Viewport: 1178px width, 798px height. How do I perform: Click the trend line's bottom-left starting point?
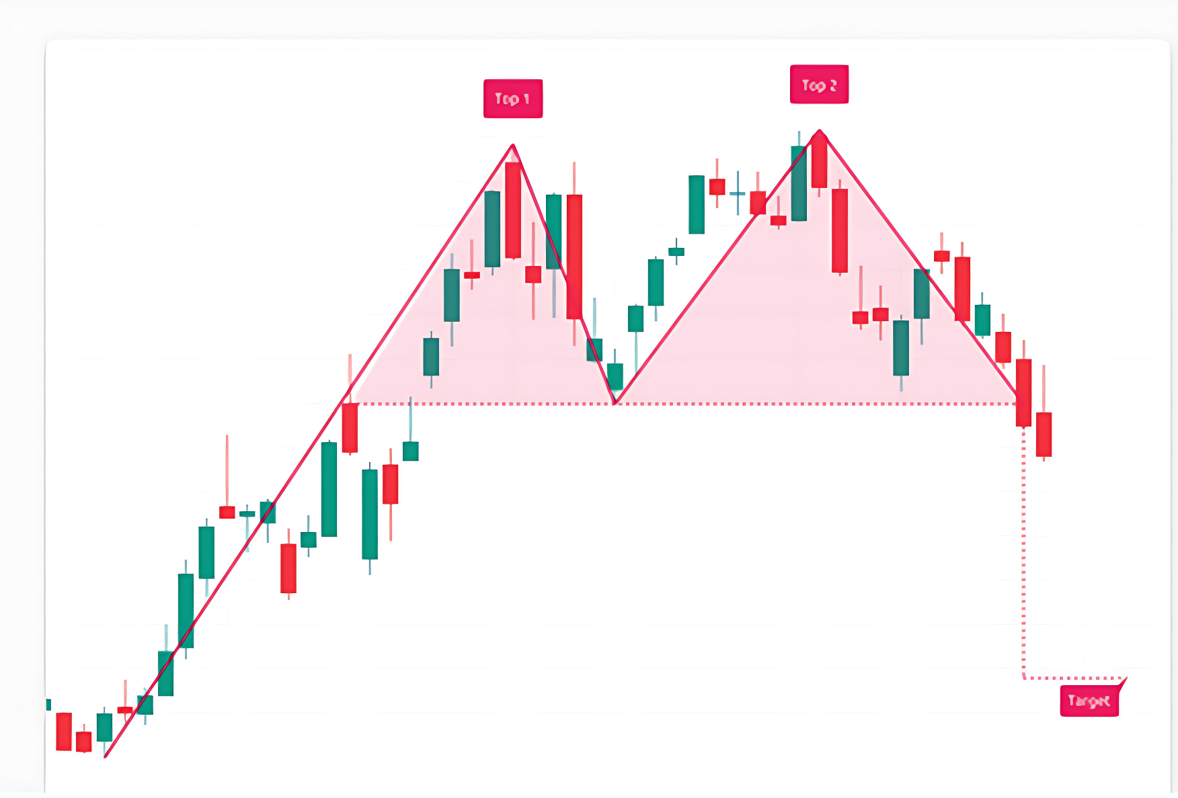(106, 757)
